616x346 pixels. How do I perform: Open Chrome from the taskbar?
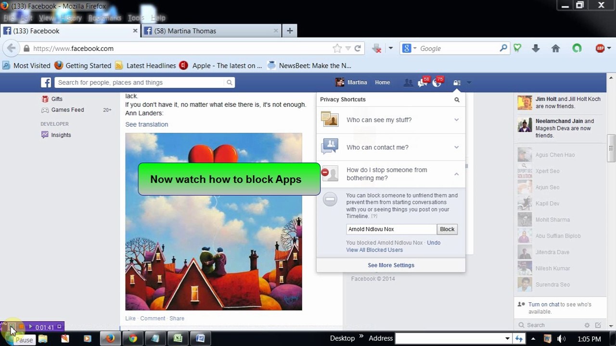pyautogui.click(x=132, y=338)
